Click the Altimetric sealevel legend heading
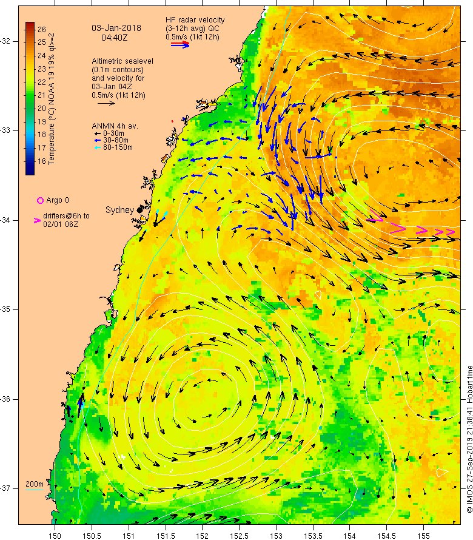The width and height of the screenshot is (473, 540). (122, 61)
